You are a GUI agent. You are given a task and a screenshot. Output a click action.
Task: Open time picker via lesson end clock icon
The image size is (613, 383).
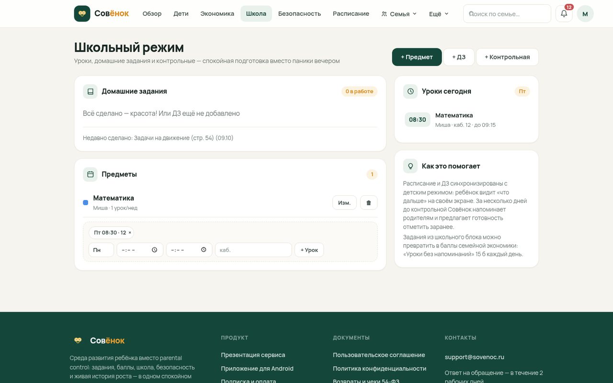(204, 250)
